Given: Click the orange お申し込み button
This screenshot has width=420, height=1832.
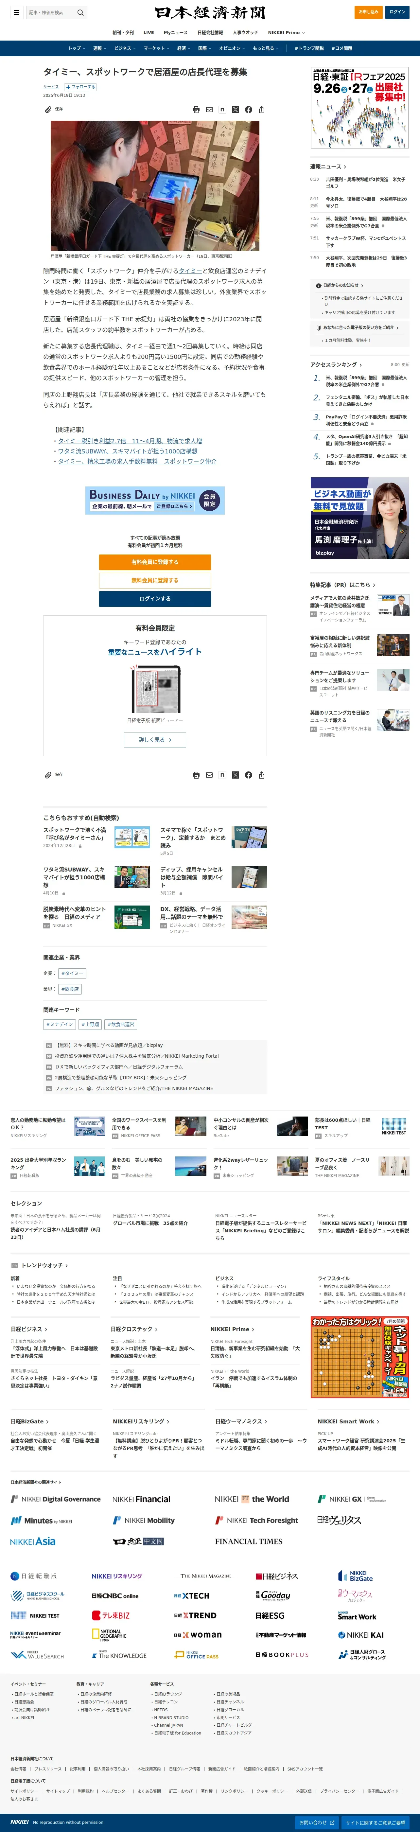Looking at the screenshot, I should [368, 12].
